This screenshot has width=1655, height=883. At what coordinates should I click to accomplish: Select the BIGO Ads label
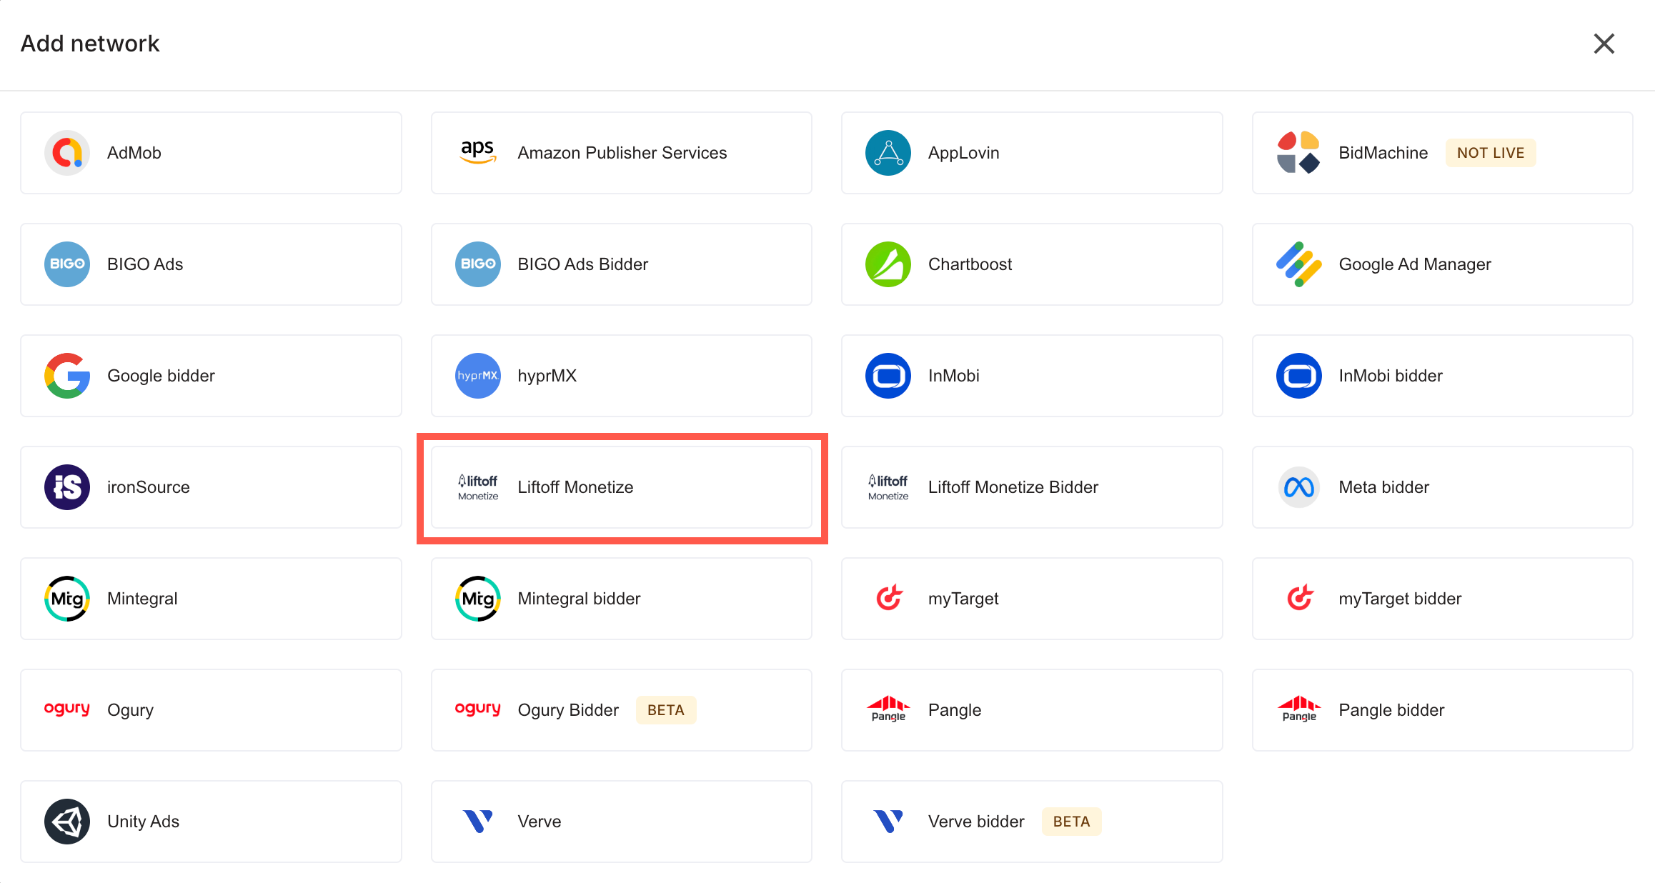145,264
